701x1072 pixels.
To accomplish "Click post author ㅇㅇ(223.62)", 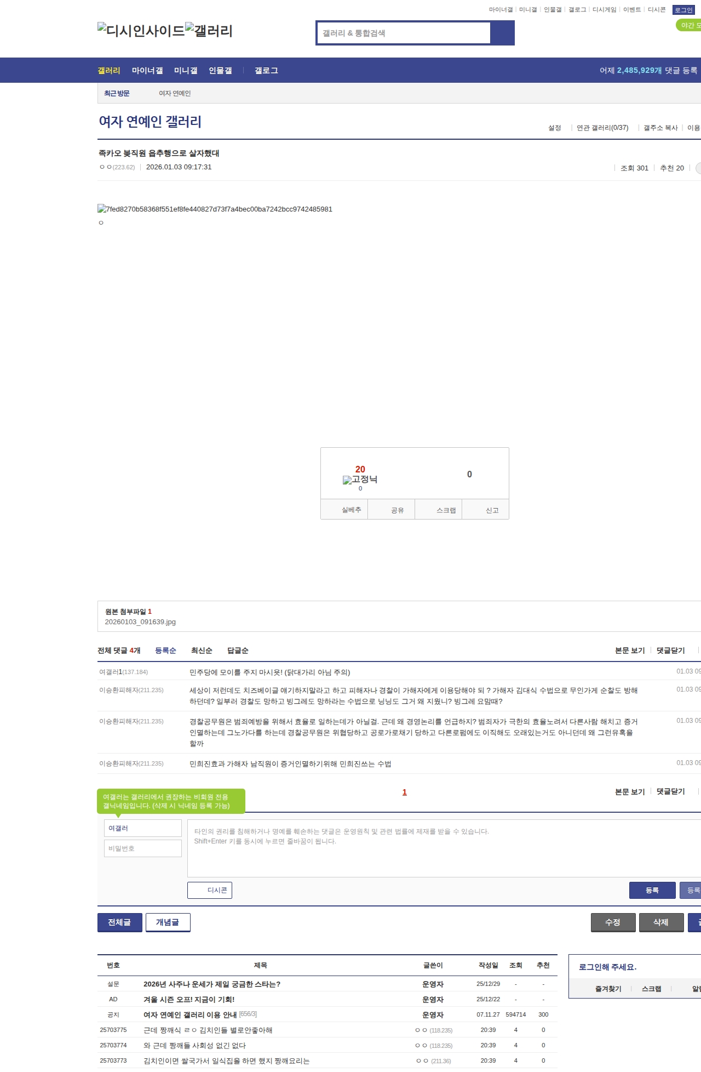I will point(117,167).
